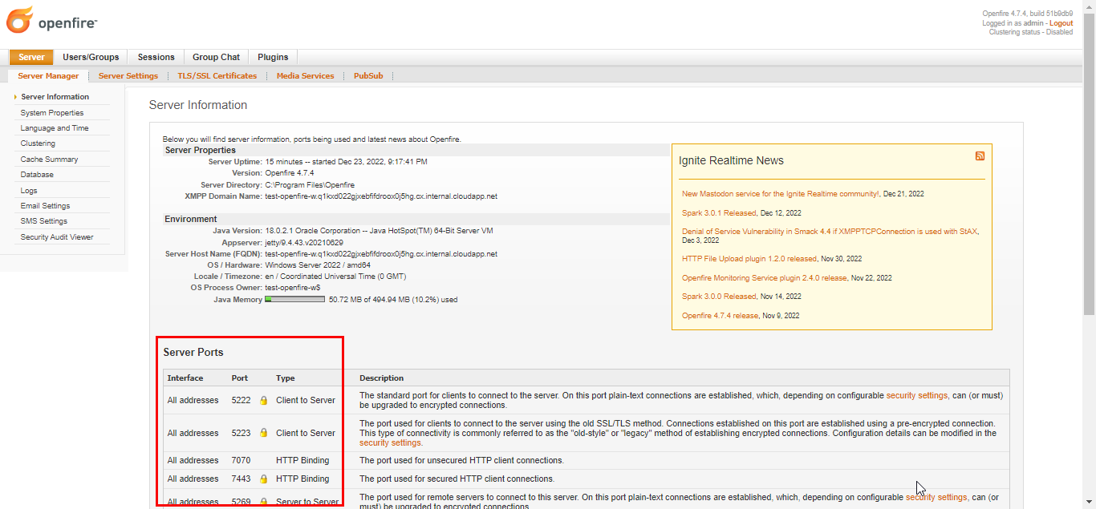Screen dimensions: 1096x509
Task: Open Server Information in sidebar
Action: pos(55,97)
